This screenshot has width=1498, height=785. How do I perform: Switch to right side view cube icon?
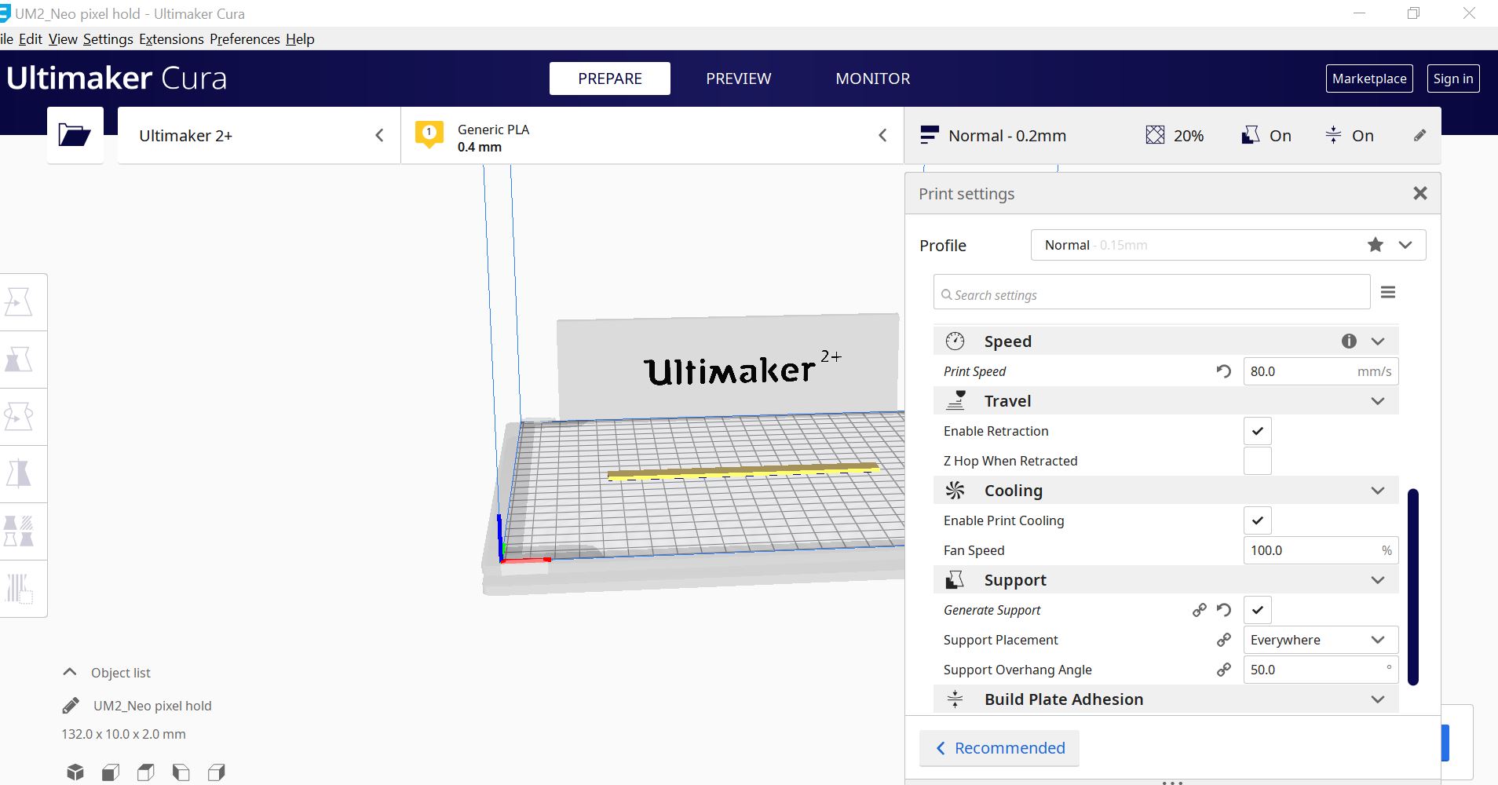pos(217,772)
